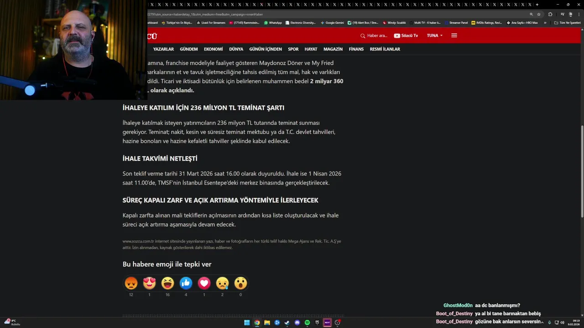React with the laughing squint emoji

(x=167, y=283)
